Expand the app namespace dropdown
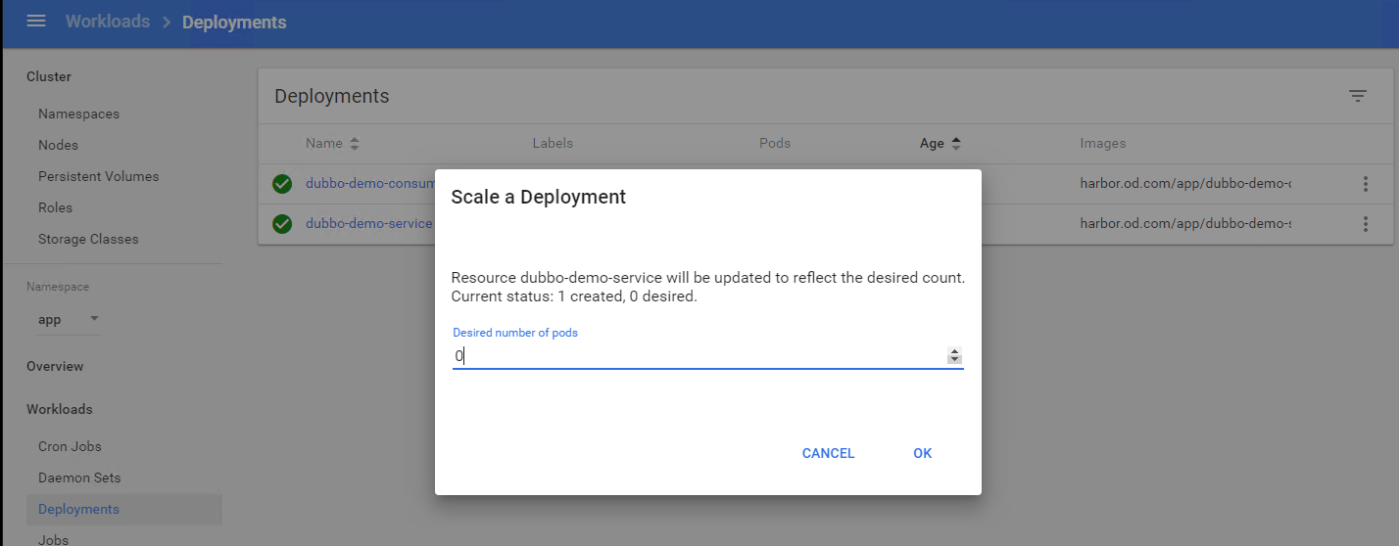 click(x=94, y=319)
